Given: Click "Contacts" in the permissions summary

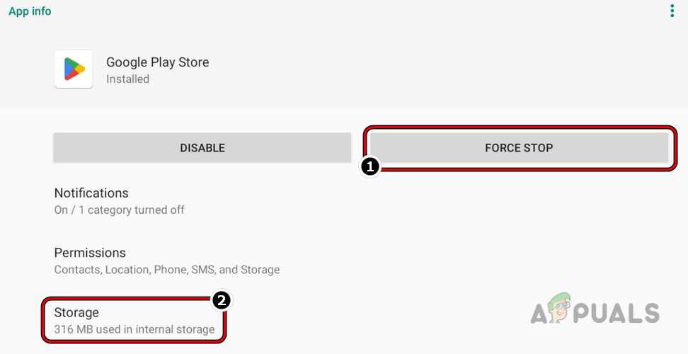Looking at the screenshot, I should [x=77, y=270].
